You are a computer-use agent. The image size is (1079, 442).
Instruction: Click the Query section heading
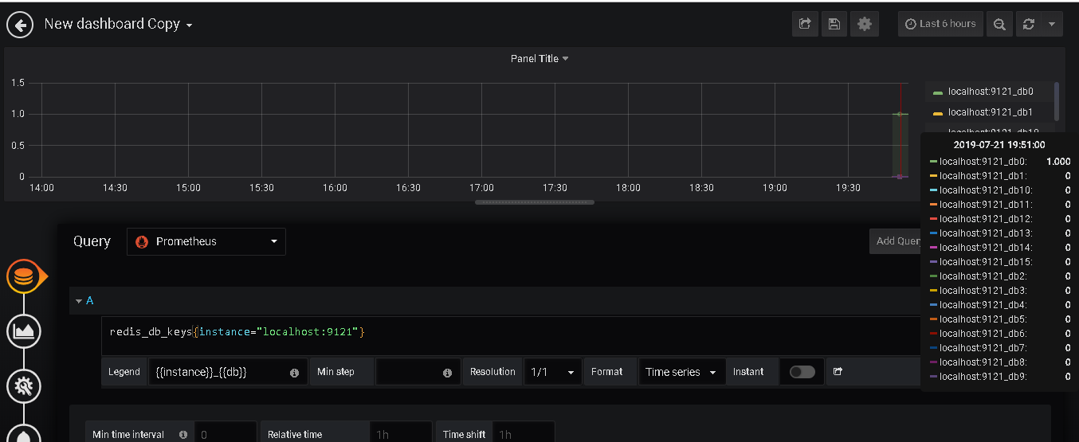point(92,241)
